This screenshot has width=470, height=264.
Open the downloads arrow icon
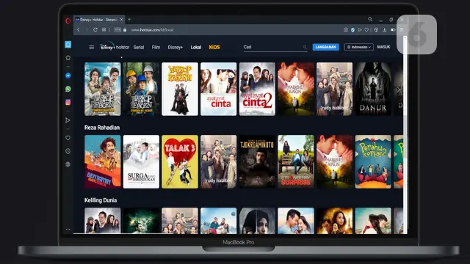click(x=384, y=29)
